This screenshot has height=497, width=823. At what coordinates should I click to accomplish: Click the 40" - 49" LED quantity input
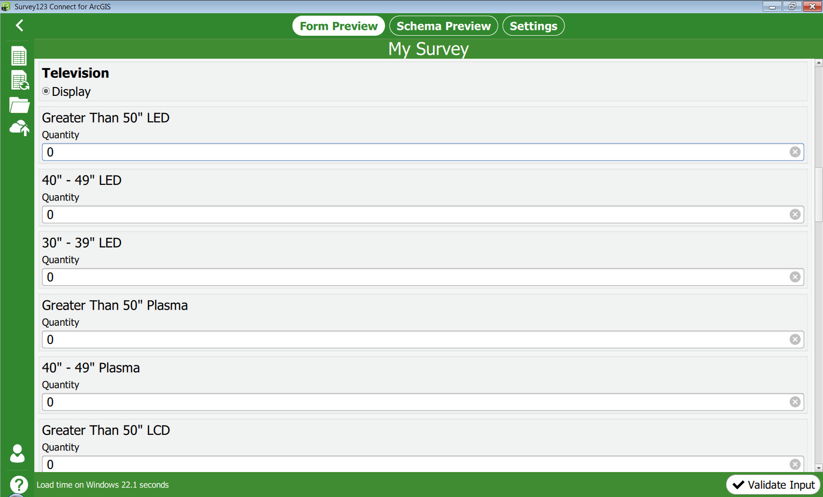point(422,215)
